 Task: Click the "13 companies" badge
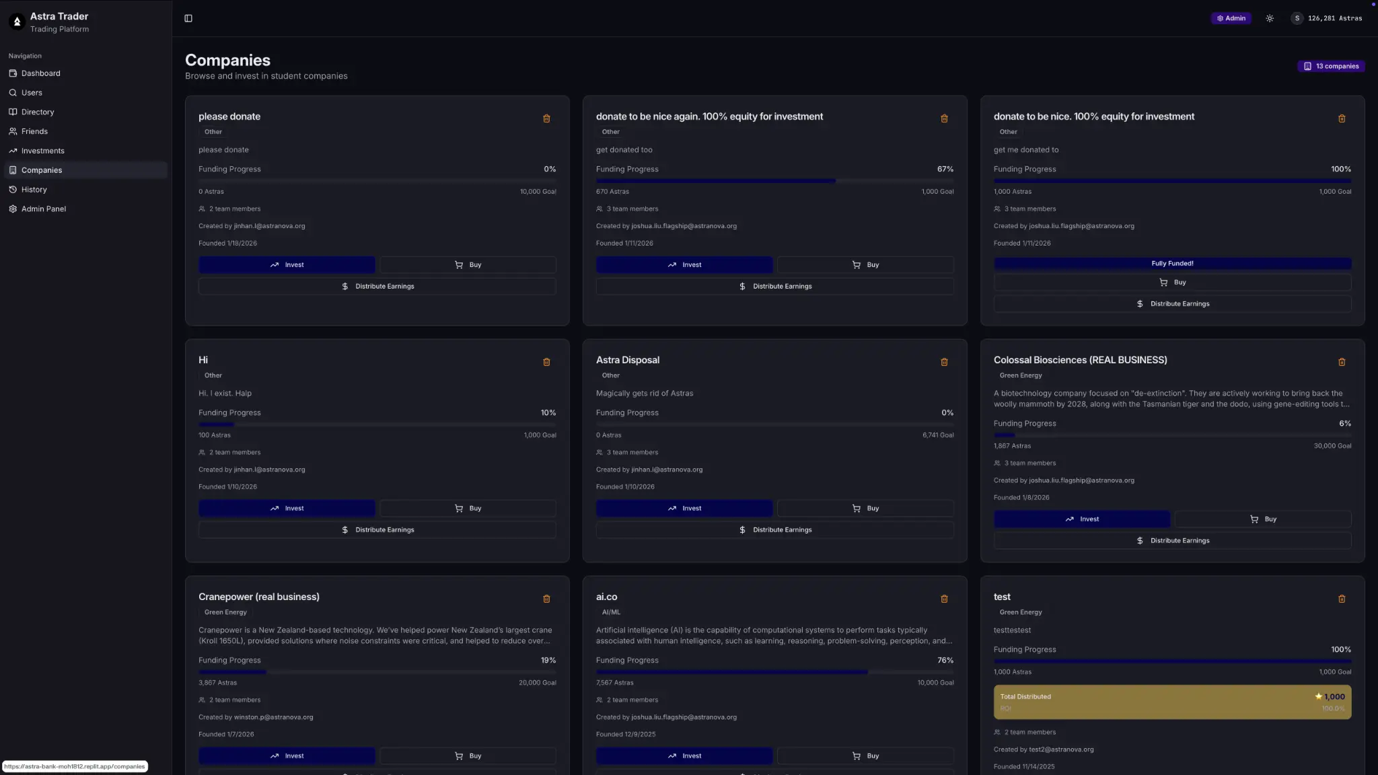tap(1331, 66)
